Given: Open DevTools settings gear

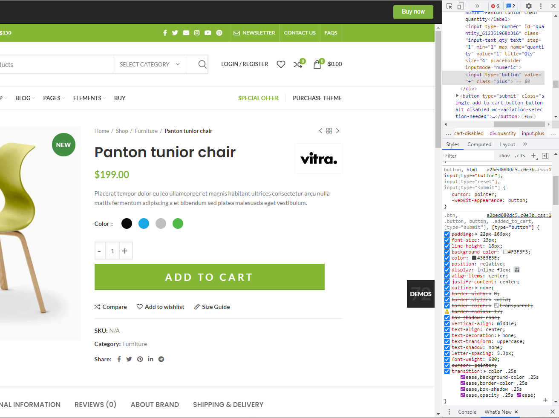Looking at the screenshot, I should point(529,6).
